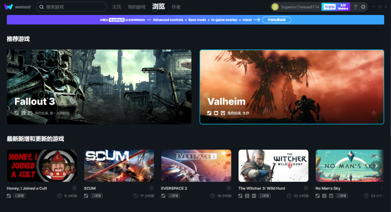Click the Steam icon under Honey, I Joined a Cult
Viewport: 391px width, 212px height.
9,196
